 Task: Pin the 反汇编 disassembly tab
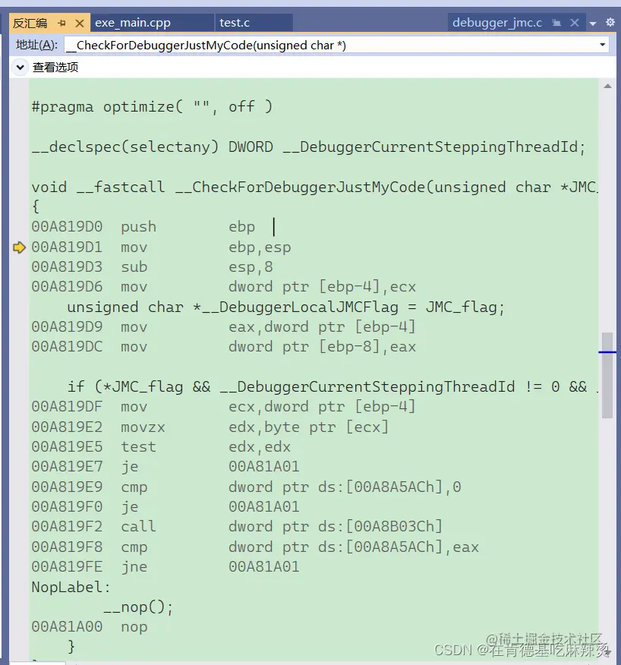62,23
